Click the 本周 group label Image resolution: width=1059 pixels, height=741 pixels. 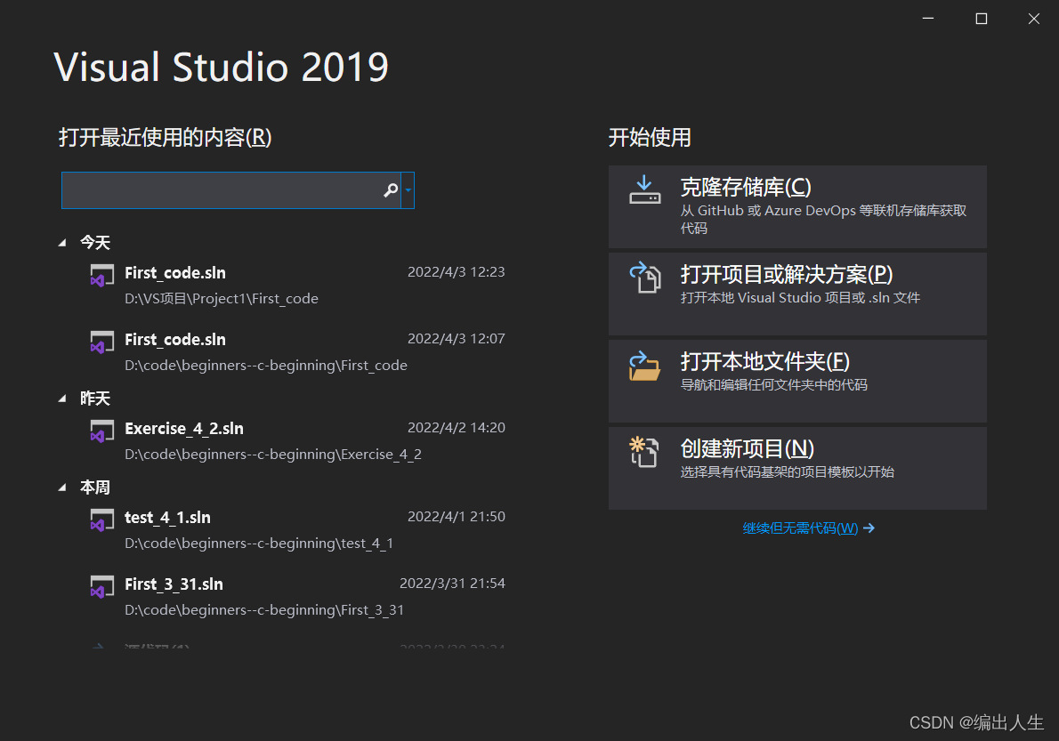click(95, 487)
